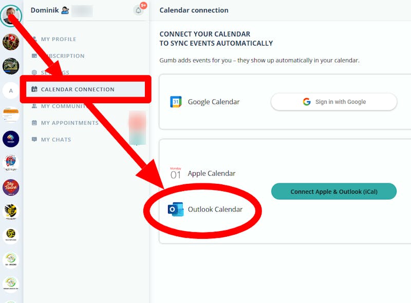Open the community with landscape photo avatar
Image resolution: width=411 pixels, height=303 pixels.
pos(11,66)
